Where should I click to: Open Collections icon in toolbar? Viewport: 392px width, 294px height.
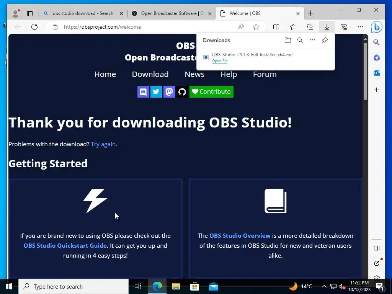point(310,27)
